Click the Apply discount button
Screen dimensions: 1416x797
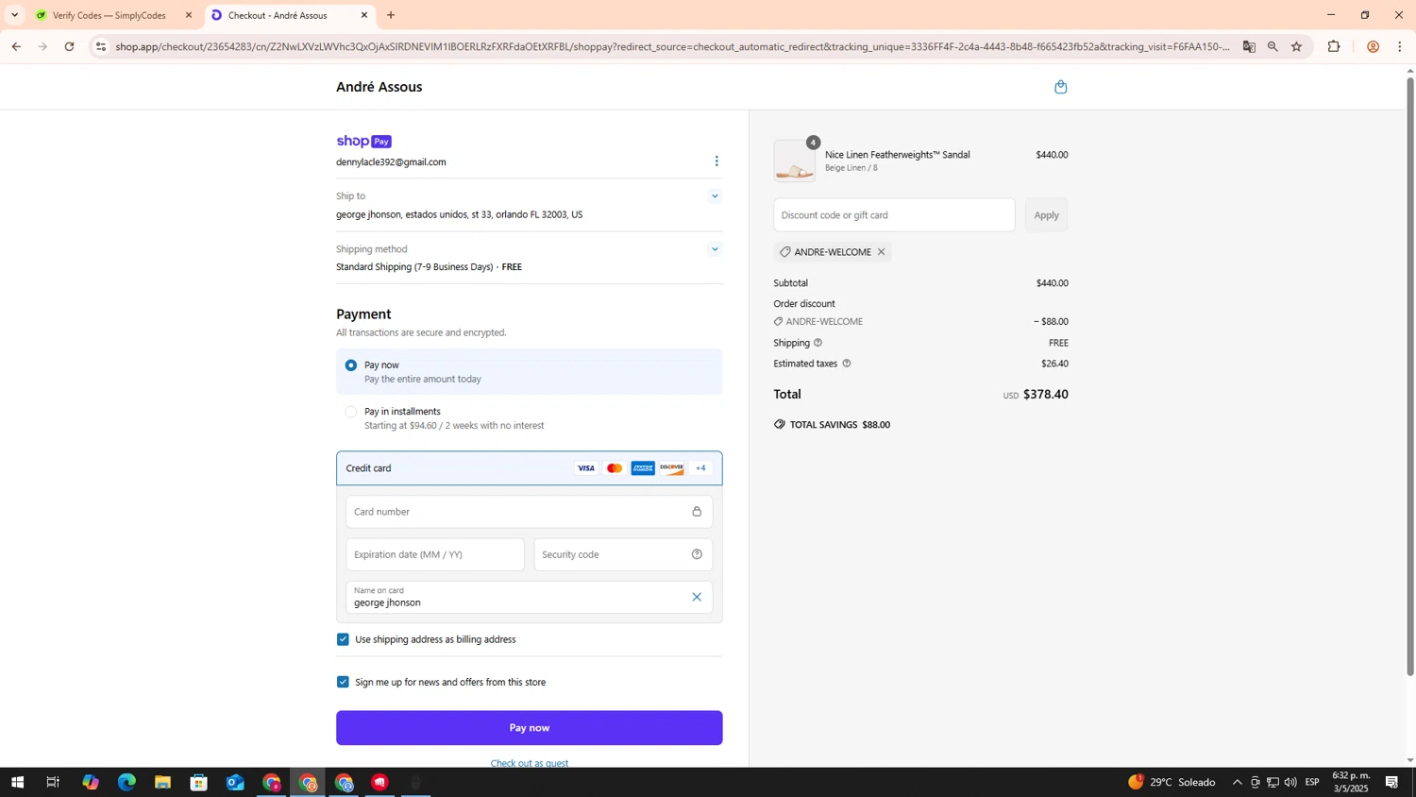(x=1046, y=215)
